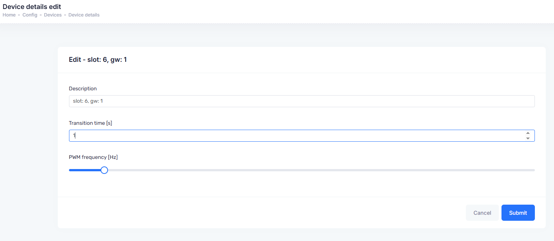Submit the device details form
Screen dimensions: 554x241
click(x=518, y=213)
